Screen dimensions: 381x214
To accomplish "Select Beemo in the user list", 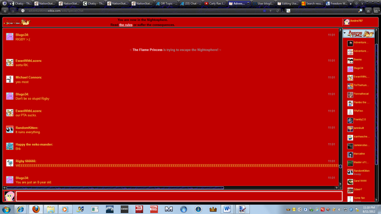I will 358,61.
